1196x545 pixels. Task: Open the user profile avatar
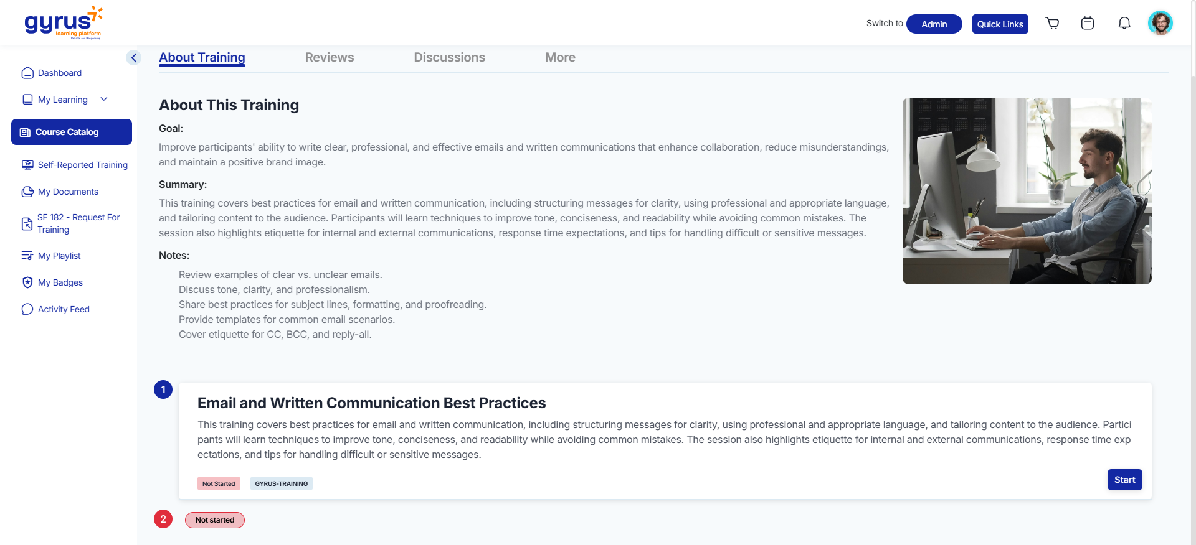click(1160, 24)
